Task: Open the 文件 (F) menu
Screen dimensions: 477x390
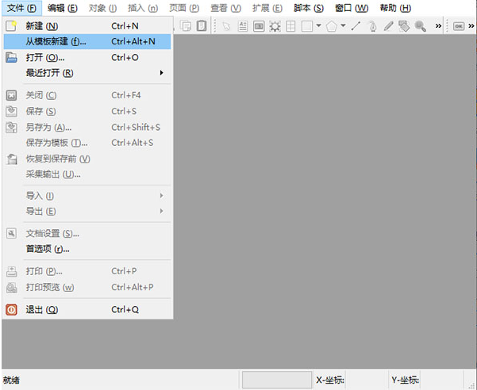Action: click(x=21, y=8)
